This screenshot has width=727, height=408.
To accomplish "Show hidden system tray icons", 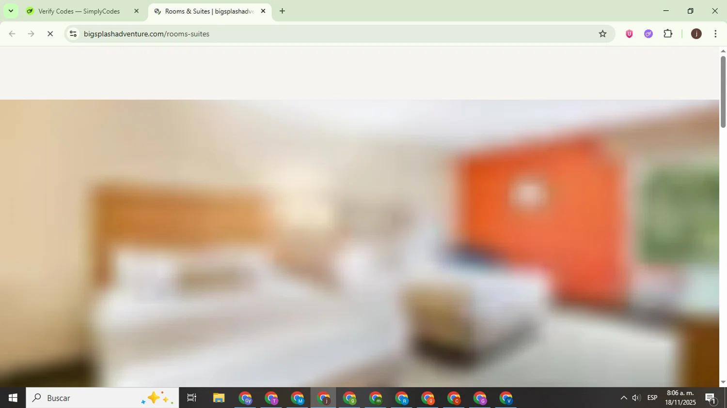I will click(624, 398).
